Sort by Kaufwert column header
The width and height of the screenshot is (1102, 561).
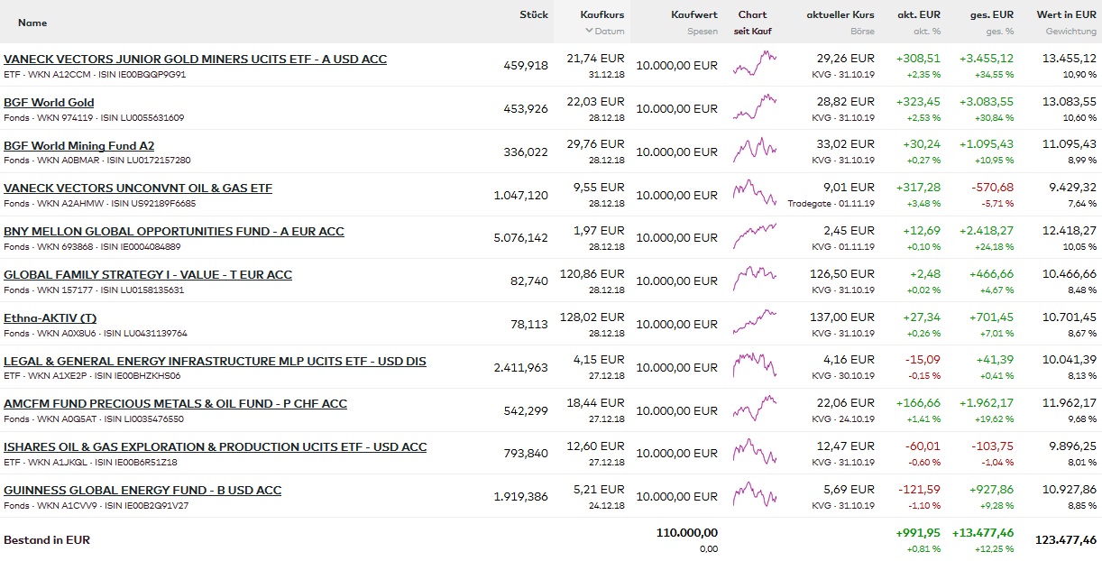click(693, 14)
